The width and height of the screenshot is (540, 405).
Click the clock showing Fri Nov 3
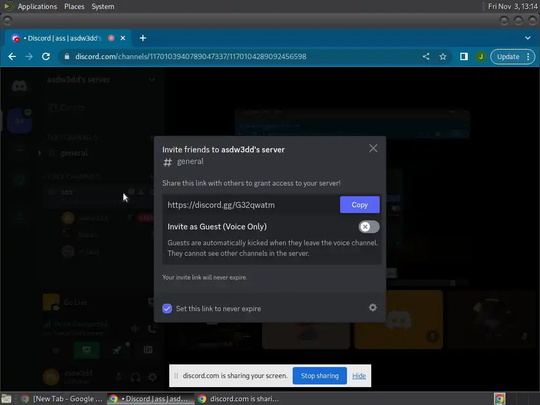513,6
